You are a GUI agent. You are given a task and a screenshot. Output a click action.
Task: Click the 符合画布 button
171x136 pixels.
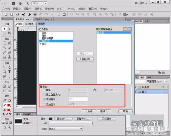pos(107,119)
